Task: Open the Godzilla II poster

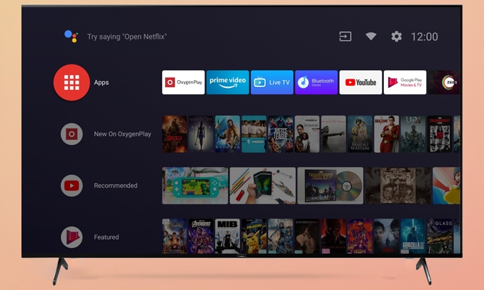Action: click(413, 236)
